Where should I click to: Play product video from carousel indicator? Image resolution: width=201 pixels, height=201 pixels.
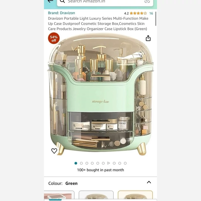point(109,163)
